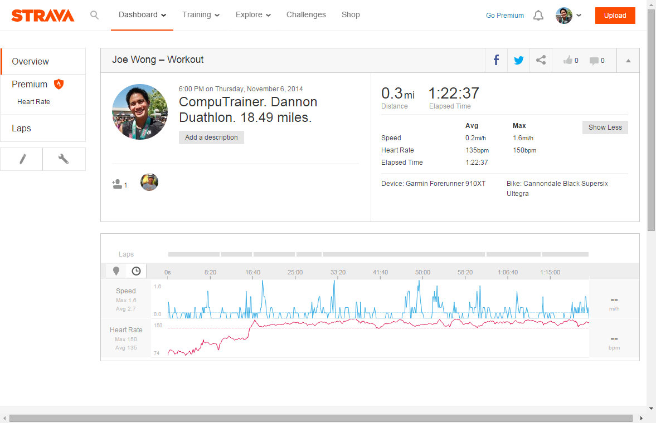Go to the Challenges page
Image resolution: width=656 pixels, height=423 pixels.
click(306, 15)
